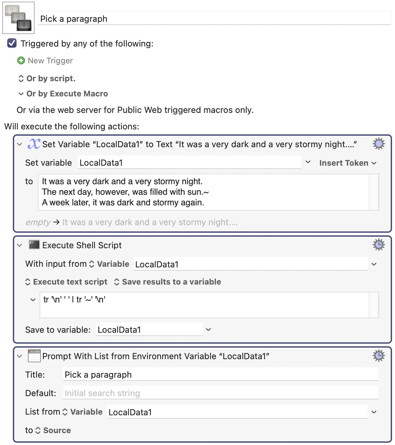
Task: Open the Insert Token dropdown
Action: (348, 163)
